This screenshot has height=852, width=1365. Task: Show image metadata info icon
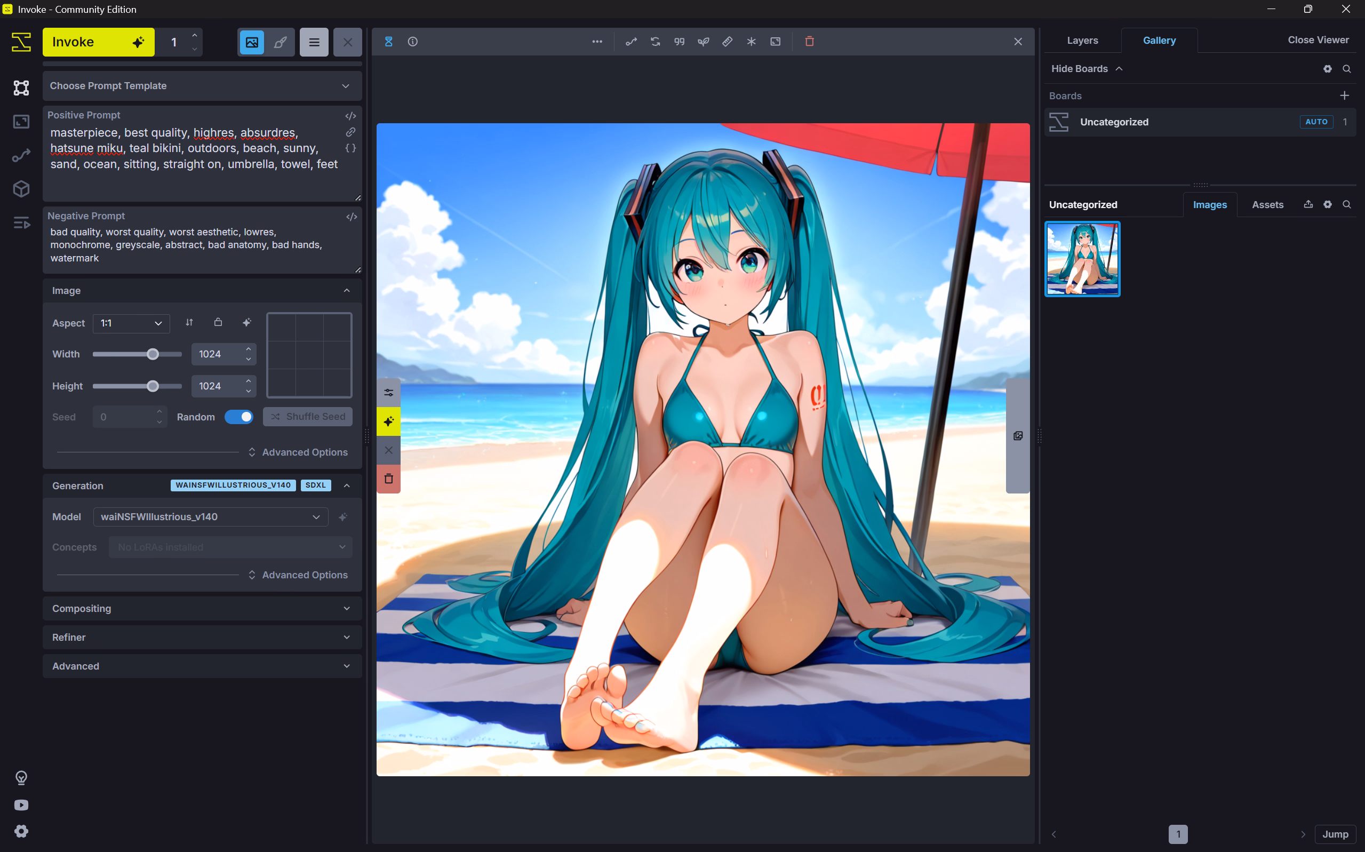click(x=413, y=42)
